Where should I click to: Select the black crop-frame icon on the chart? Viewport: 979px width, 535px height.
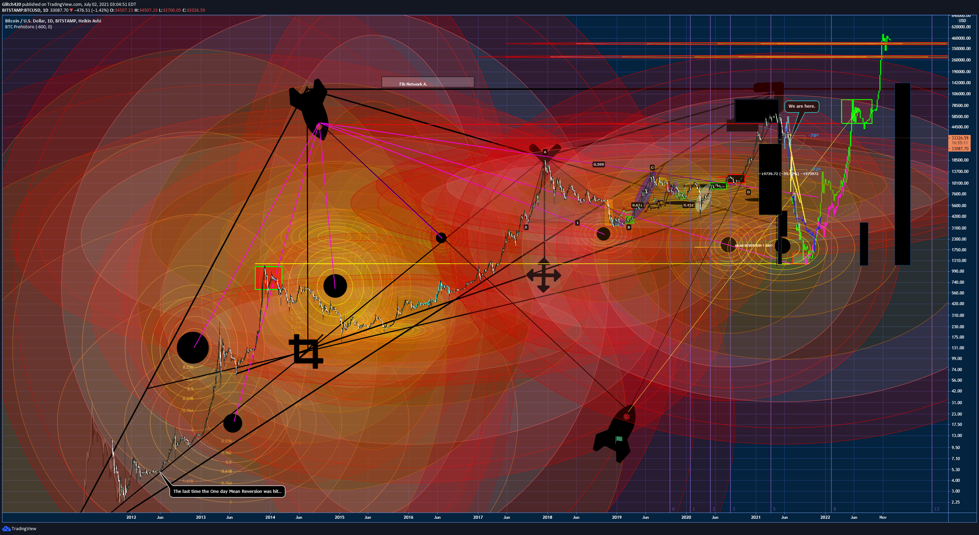coord(306,351)
